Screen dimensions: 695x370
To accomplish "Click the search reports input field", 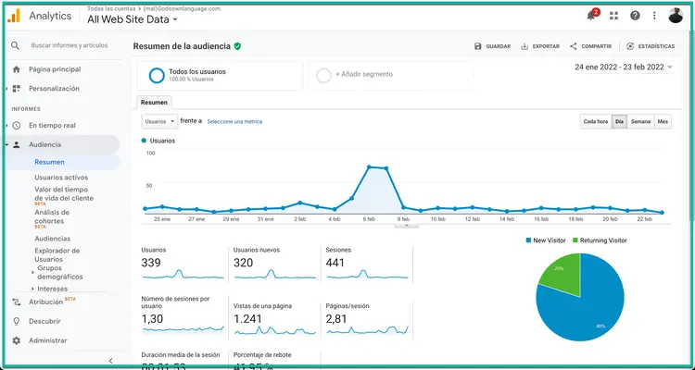I will (69, 44).
